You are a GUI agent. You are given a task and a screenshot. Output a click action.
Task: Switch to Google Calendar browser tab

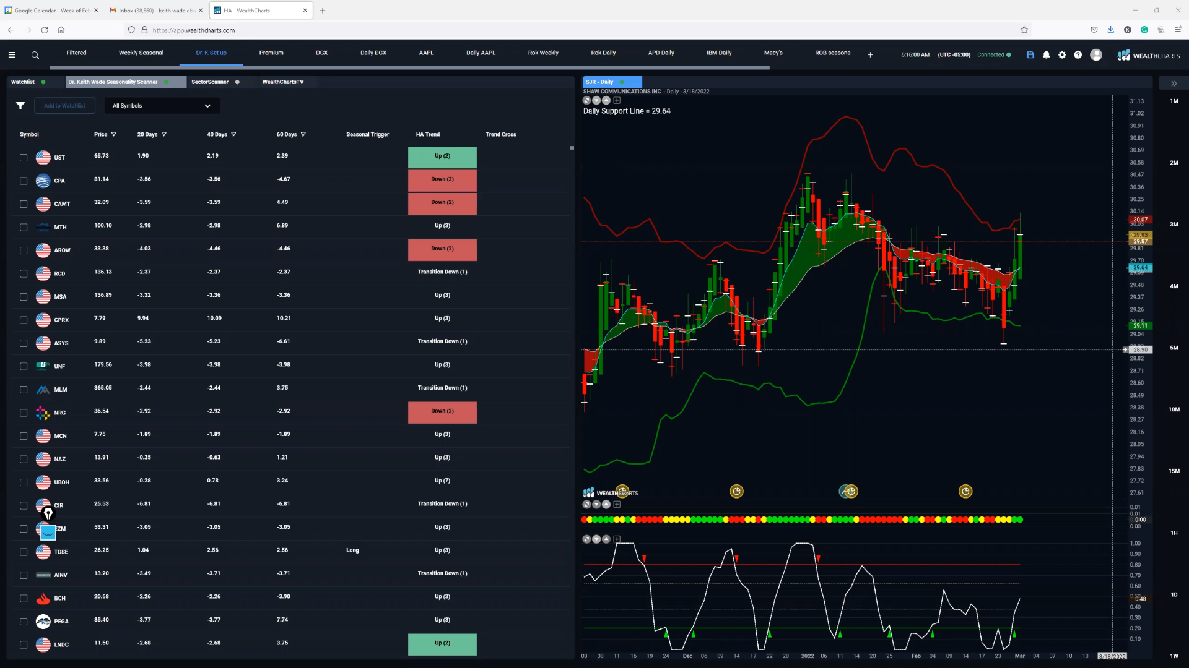[52, 11]
